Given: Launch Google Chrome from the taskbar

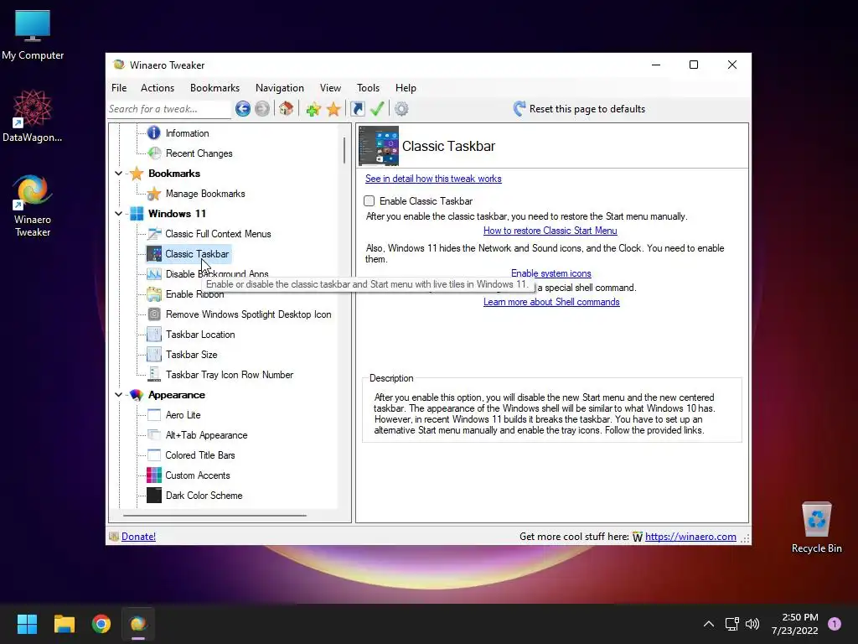Looking at the screenshot, I should (x=101, y=624).
